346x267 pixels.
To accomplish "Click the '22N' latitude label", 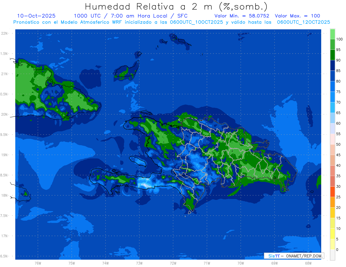I will [4, 33].
